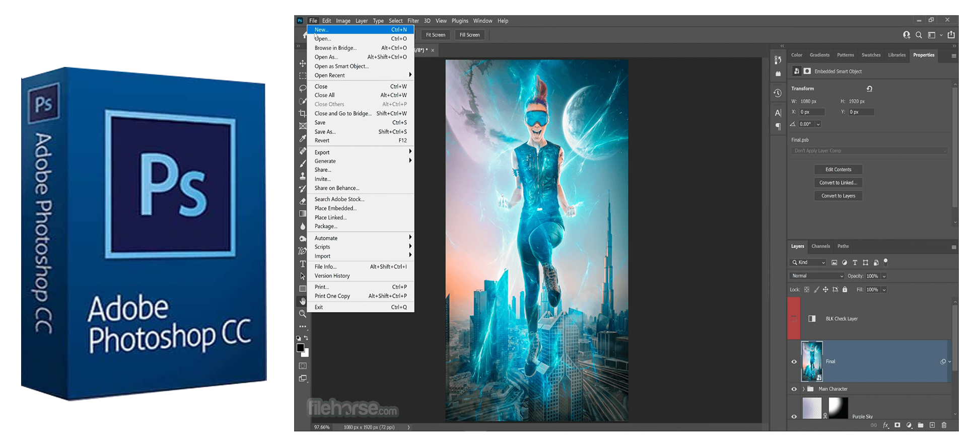Select the Frame tool
The width and height of the screenshot is (977, 443).
[303, 126]
